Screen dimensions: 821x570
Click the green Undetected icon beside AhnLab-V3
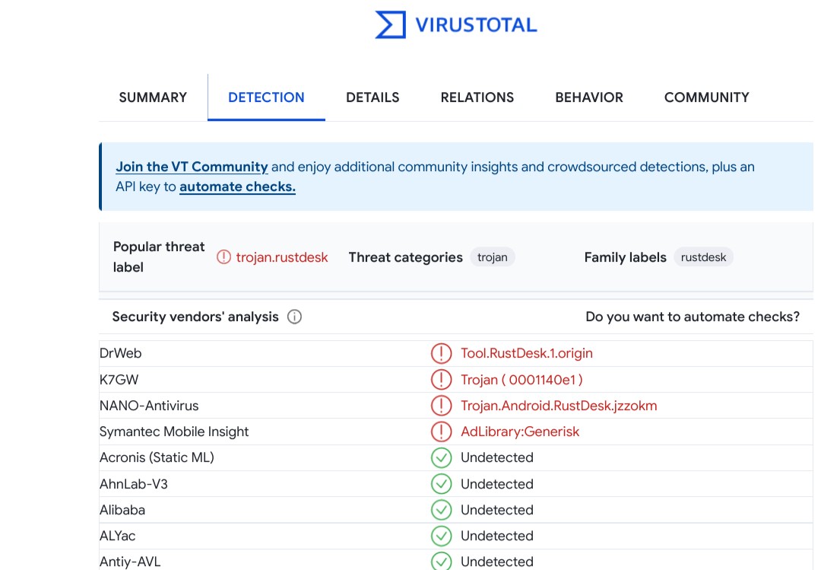(x=441, y=484)
